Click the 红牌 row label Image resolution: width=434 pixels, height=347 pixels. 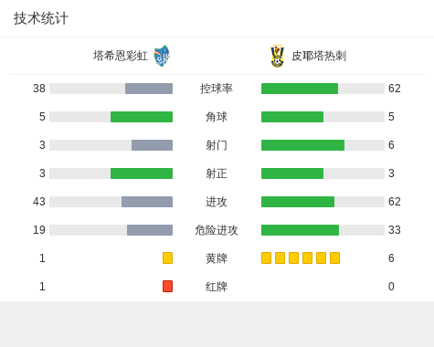click(217, 287)
